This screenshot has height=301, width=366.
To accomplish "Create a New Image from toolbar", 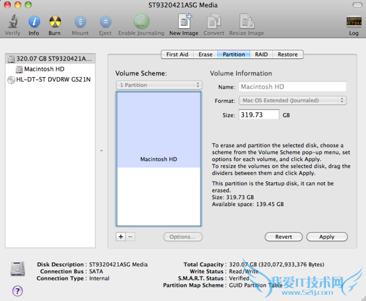I will [184, 22].
